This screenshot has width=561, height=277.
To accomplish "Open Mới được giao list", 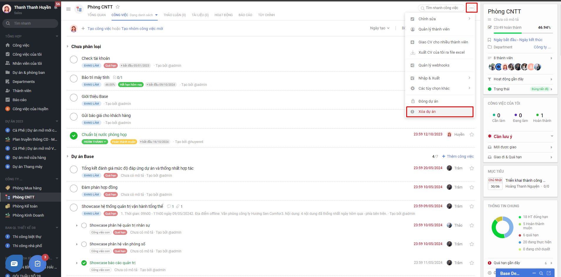I will click(520, 147).
